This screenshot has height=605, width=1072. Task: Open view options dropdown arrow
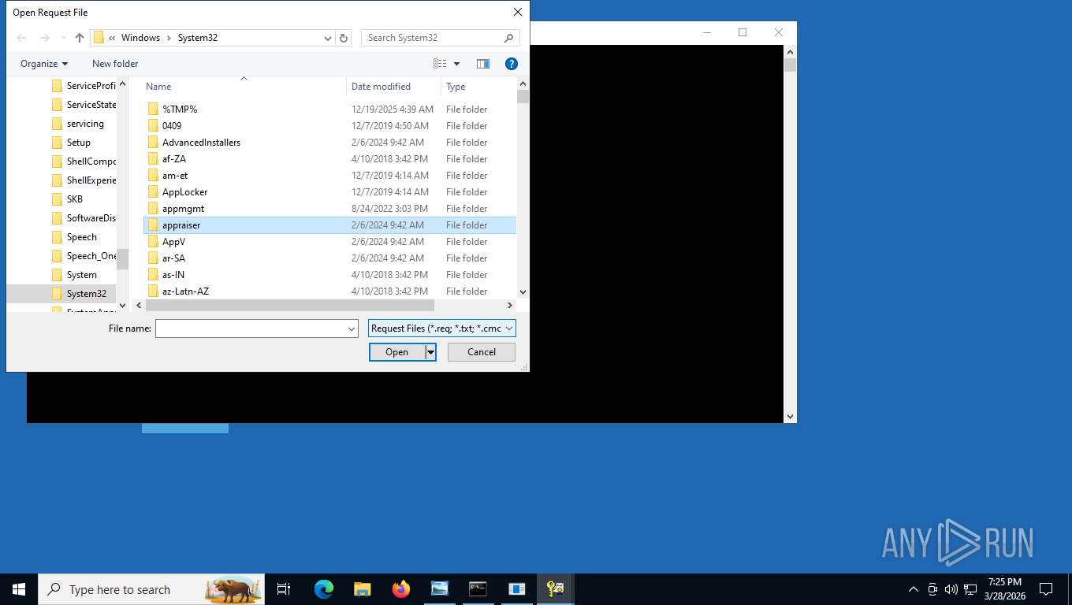click(456, 64)
